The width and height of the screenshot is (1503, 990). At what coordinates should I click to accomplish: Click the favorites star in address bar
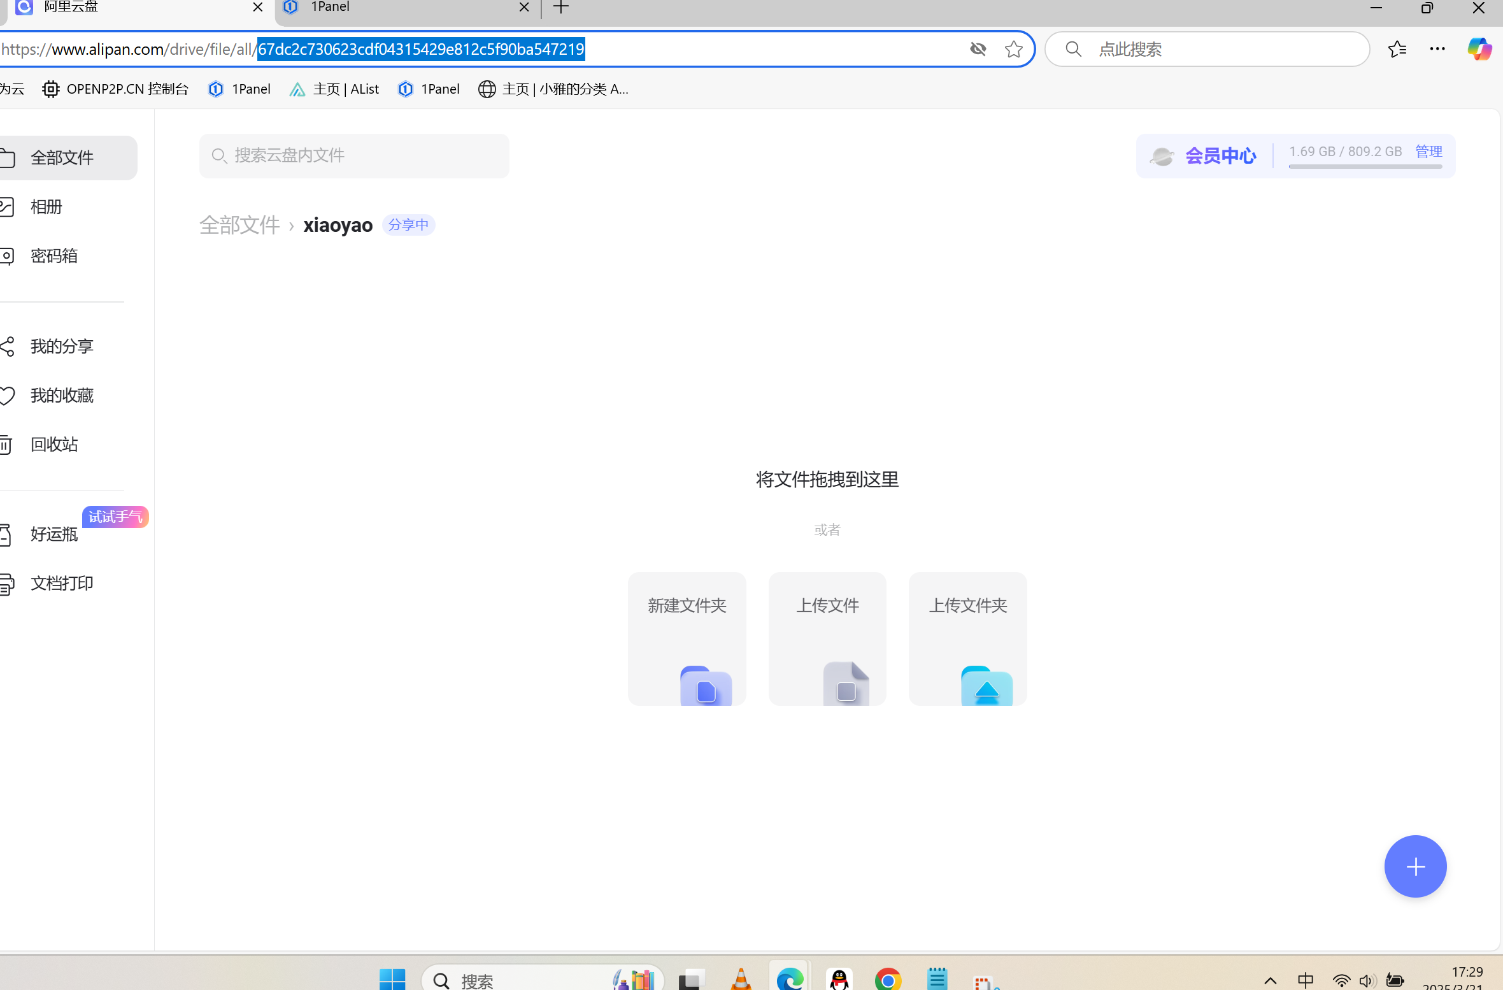coord(1013,49)
